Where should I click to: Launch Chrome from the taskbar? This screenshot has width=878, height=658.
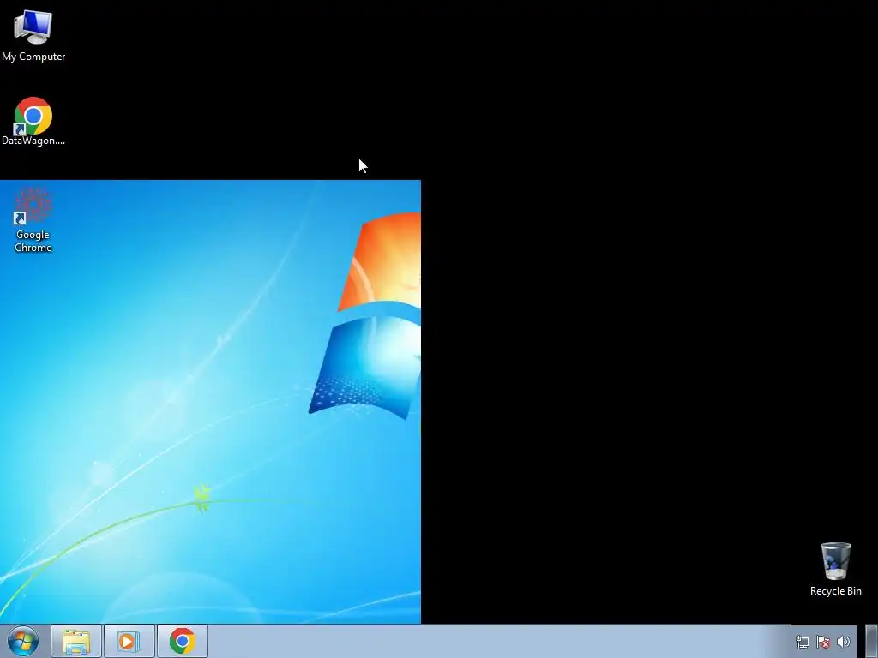[183, 641]
